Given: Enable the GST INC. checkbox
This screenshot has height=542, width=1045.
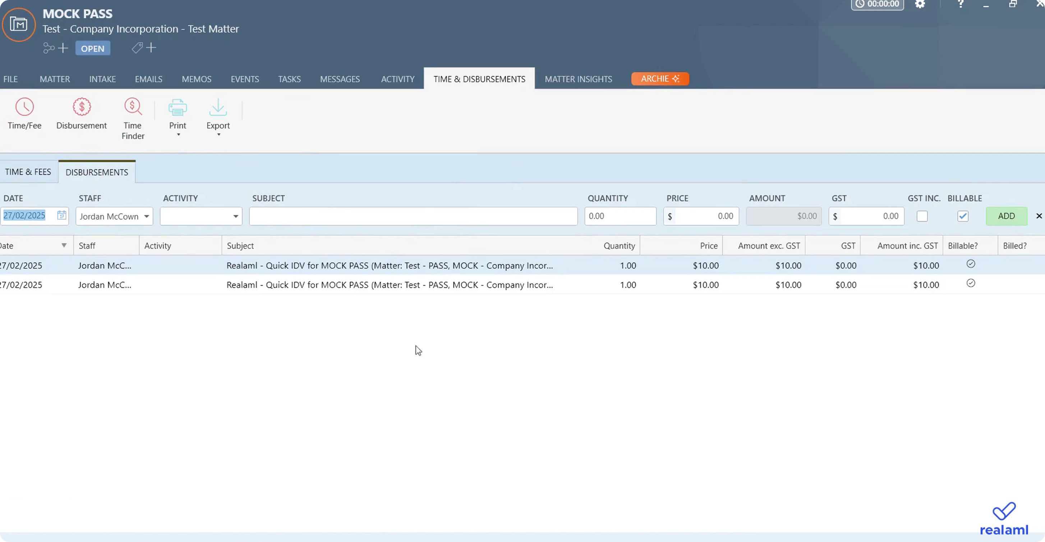Looking at the screenshot, I should click(922, 216).
